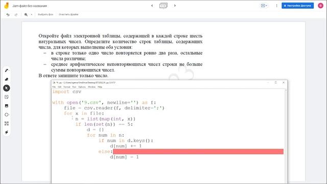The height and width of the screenshot is (184, 327).
Task: Open Format menu in IDLE window
Action: point(67,87)
